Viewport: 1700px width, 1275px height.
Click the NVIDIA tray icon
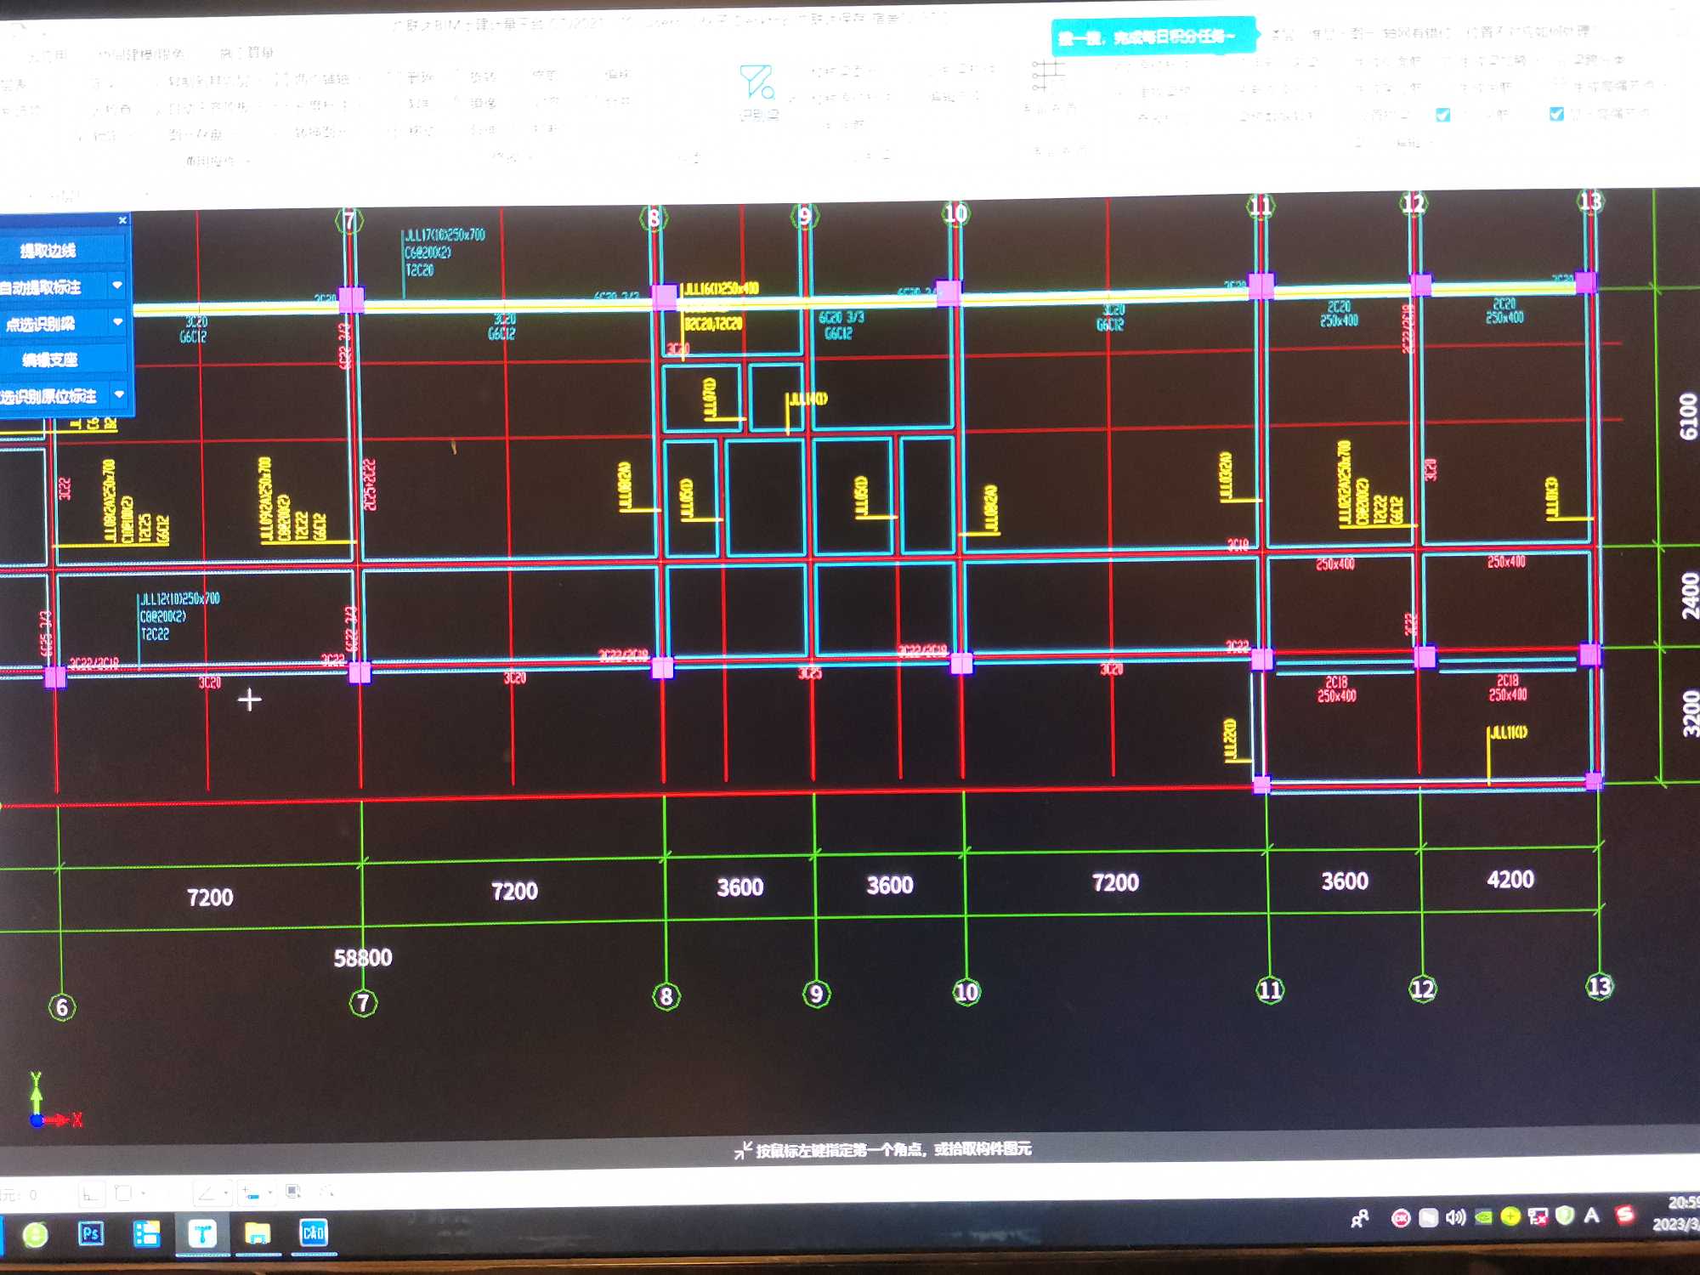click(x=1483, y=1217)
